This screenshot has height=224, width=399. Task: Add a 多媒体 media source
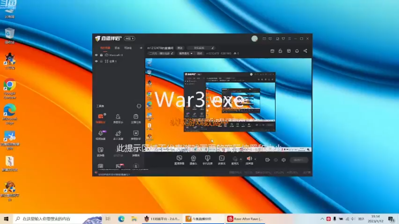pos(221,160)
